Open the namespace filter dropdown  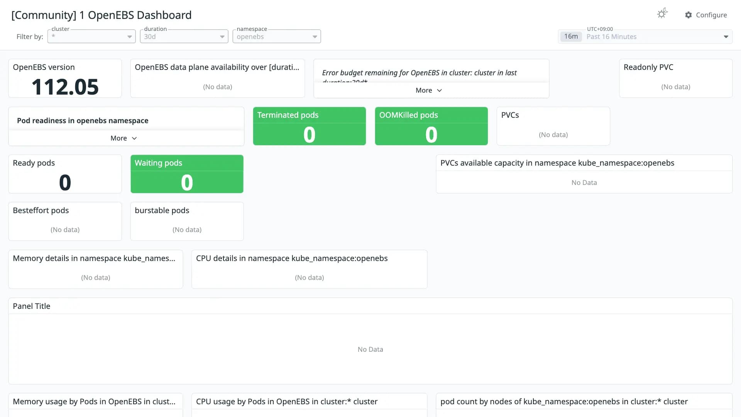pos(277,36)
